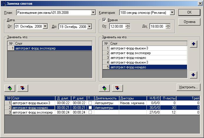204x138 pixels.
Task: Increase the До time value
Action: point(168,25)
